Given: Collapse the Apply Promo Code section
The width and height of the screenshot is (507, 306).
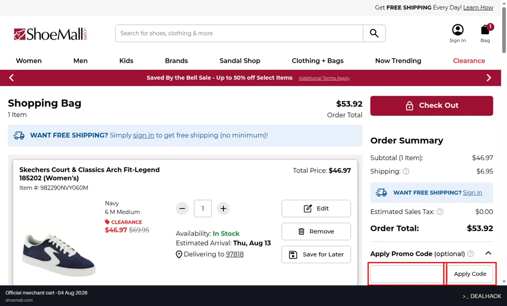Looking at the screenshot, I should tap(489, 253).
